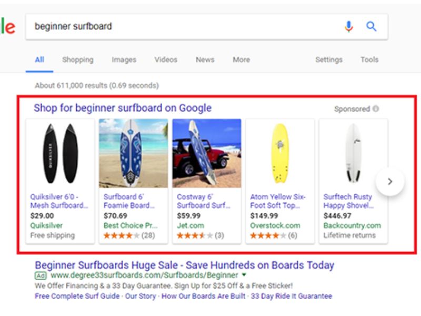Select the Videos tab
The width and height of the screenshot is (421, 316).
point(166,60)
